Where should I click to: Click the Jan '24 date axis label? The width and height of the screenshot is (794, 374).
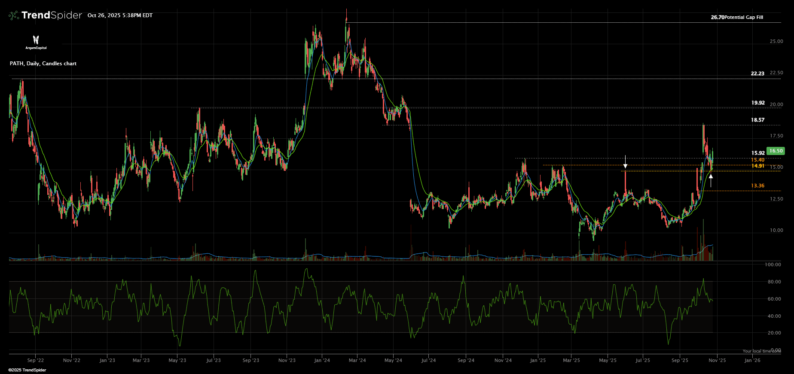point(322,360)
